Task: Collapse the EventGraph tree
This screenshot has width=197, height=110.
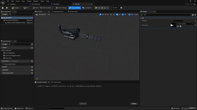Action: tap(1, 50)
